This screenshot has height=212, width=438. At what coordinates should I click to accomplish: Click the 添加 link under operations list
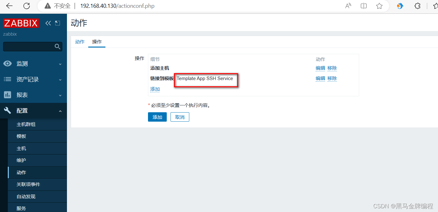[x=155, y=89]
